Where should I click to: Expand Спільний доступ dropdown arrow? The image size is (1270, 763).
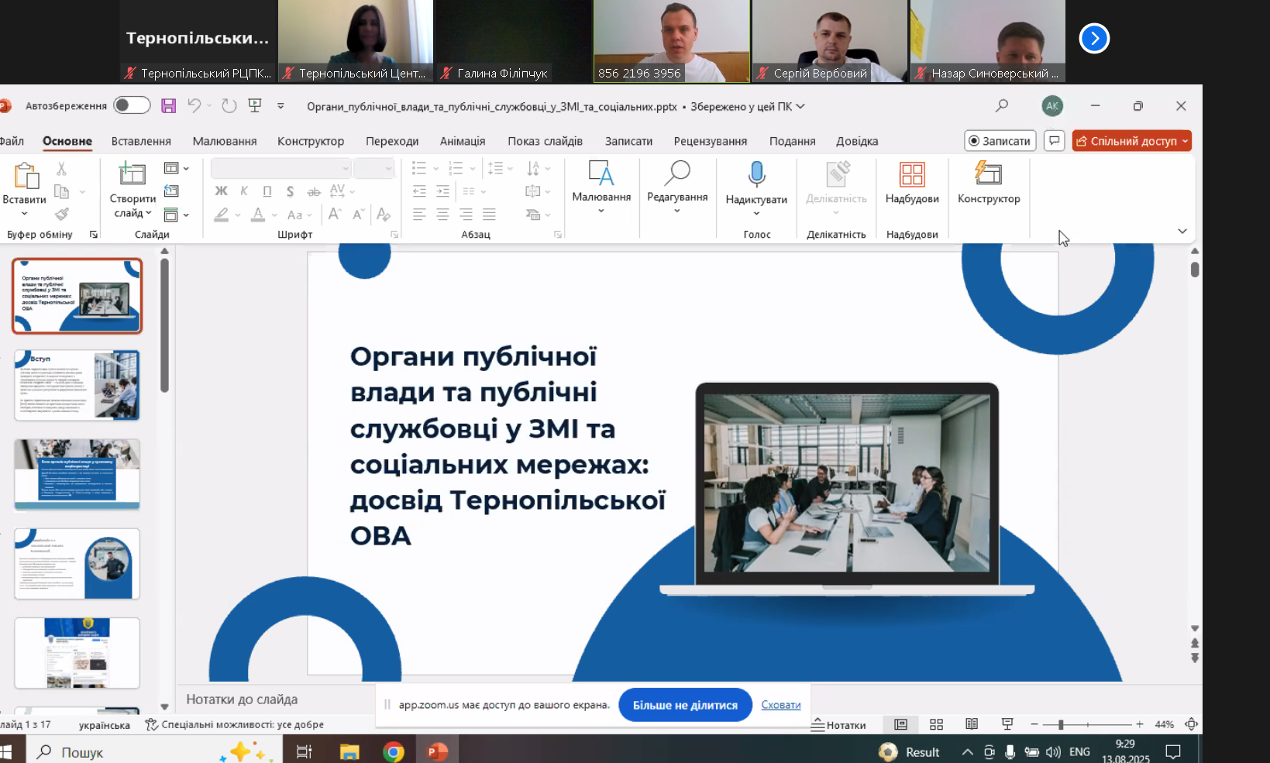coord(1185,141)
